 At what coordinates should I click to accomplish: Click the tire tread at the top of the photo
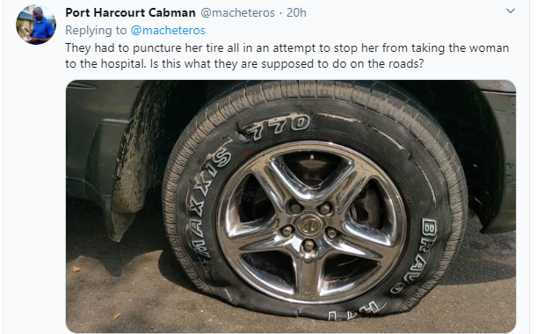pyautogui.click(x=312, y=92)
